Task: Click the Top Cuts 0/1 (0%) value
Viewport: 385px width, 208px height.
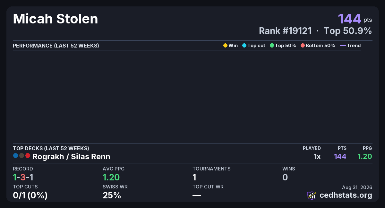Action: (x=30, y=195)
